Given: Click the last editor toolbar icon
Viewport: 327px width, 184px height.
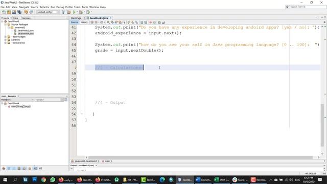Looking at the screenshot, I should pos(163,22).
